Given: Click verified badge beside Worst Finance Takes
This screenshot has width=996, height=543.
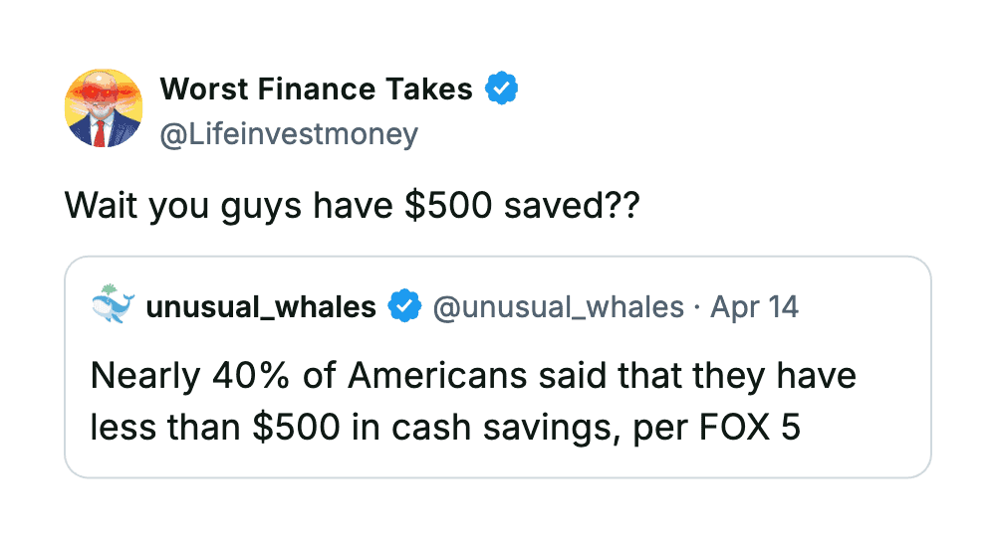Looking at the screenshot, I should [x=501, y=90].
